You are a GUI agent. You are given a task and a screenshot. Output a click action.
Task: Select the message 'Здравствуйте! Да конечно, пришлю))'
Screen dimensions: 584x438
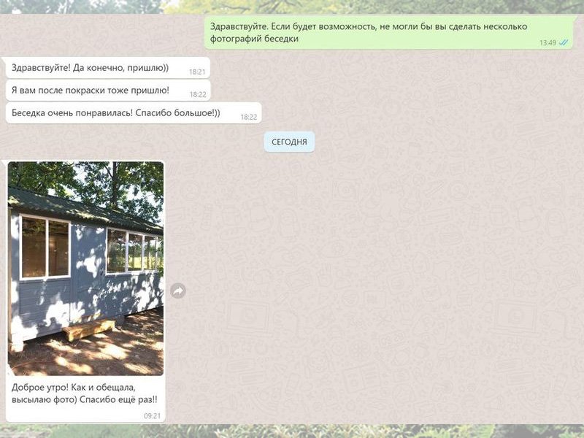pos(108,68)
